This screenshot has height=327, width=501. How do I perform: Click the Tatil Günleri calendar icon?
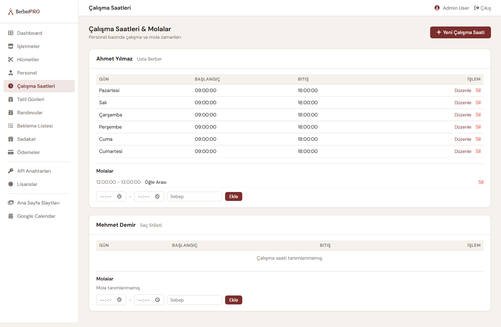tap(11, 99)
